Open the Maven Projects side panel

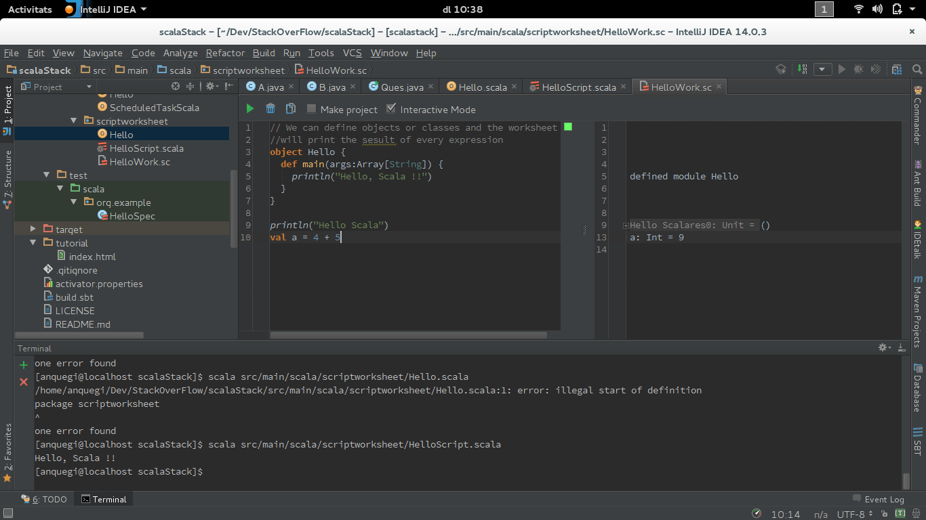coord(918,311)
